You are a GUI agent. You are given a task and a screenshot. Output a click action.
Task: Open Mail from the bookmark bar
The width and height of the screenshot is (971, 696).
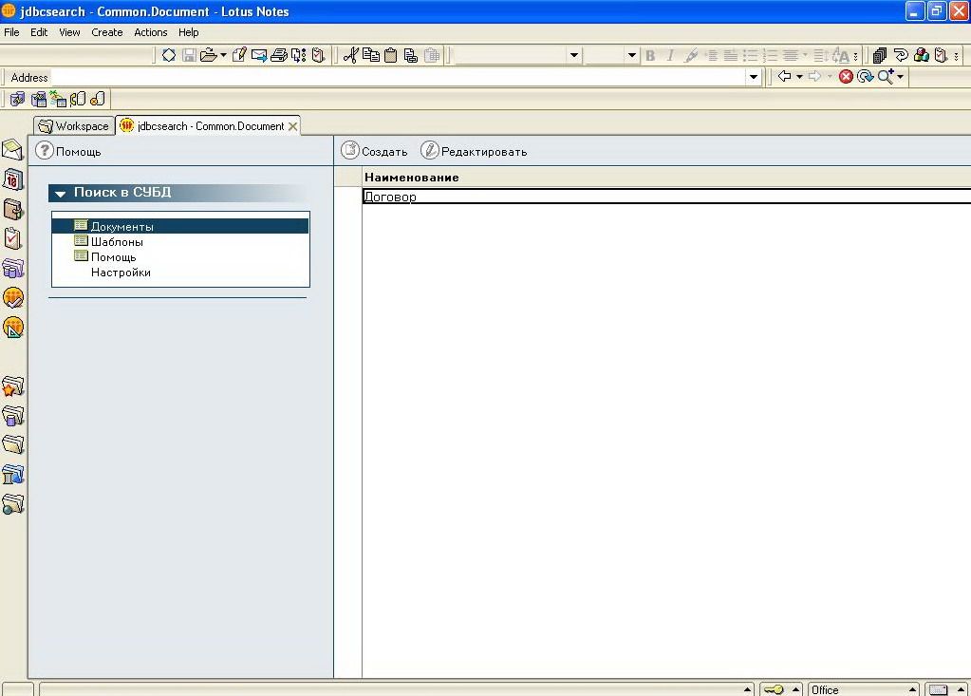[x=12, y=150]
